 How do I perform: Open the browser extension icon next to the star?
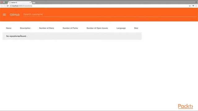[x=193, y=6]
